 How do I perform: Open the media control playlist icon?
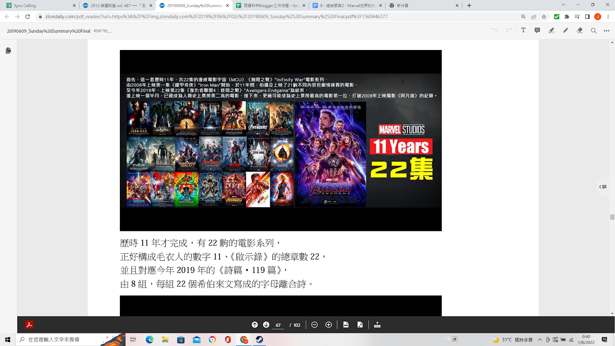click(x=577, y=17)
